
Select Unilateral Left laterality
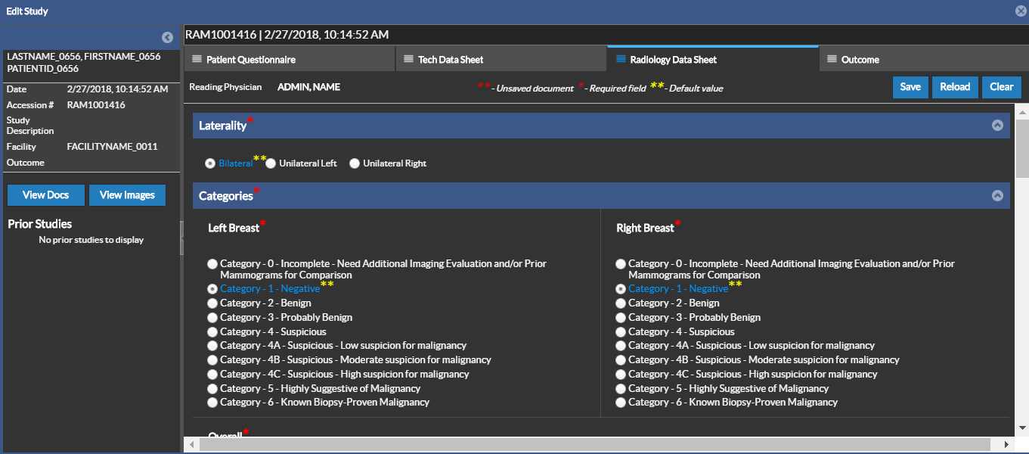(x=271, y=163)
